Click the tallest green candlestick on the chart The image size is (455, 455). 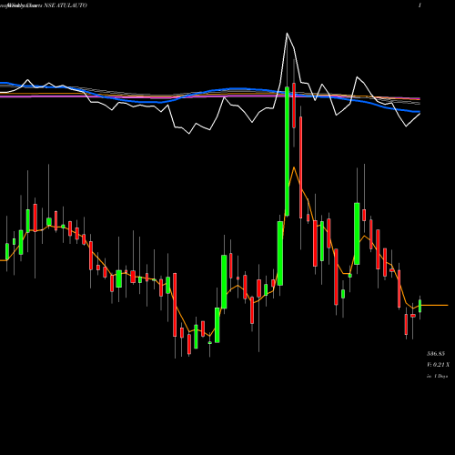[287, 151]
